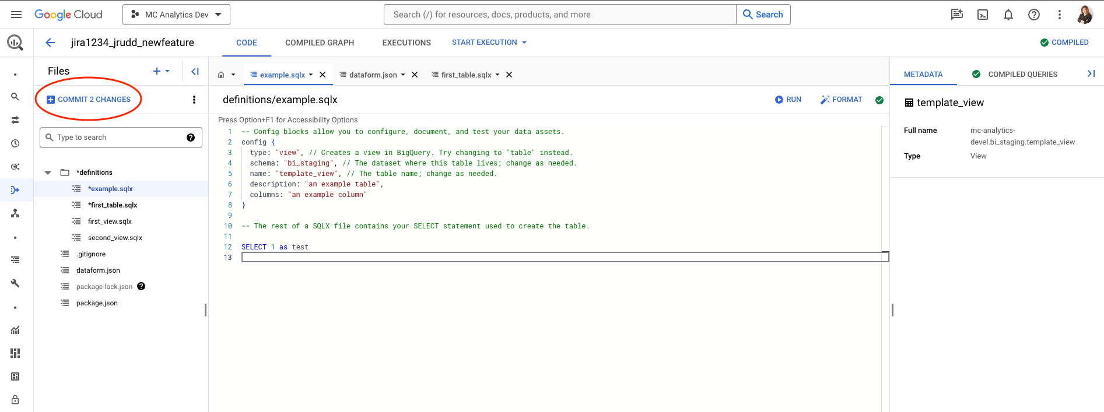The image size is (1104, 412).
Task: Switch to the Code tab
Action: point(247,43)
